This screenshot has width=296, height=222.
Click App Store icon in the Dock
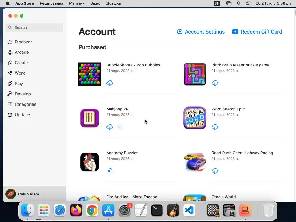(x=108, y=210)
